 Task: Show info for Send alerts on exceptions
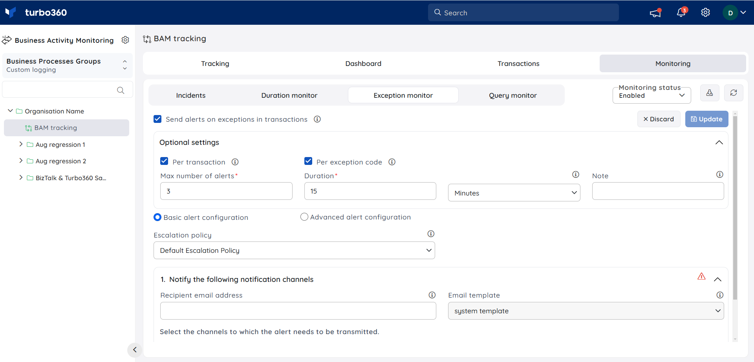pos(317,119)
